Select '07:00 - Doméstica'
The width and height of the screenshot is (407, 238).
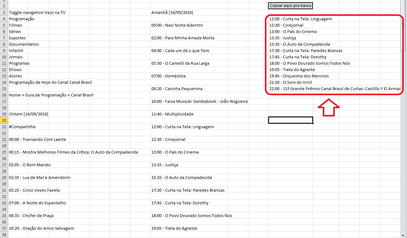pyautogui.click(x=169, y=76)
